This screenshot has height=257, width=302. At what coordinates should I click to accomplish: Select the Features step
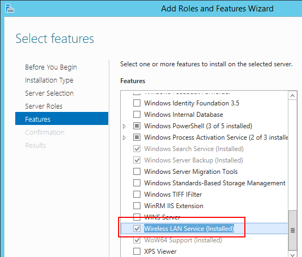pyautogui.click(x=61, y=118)
